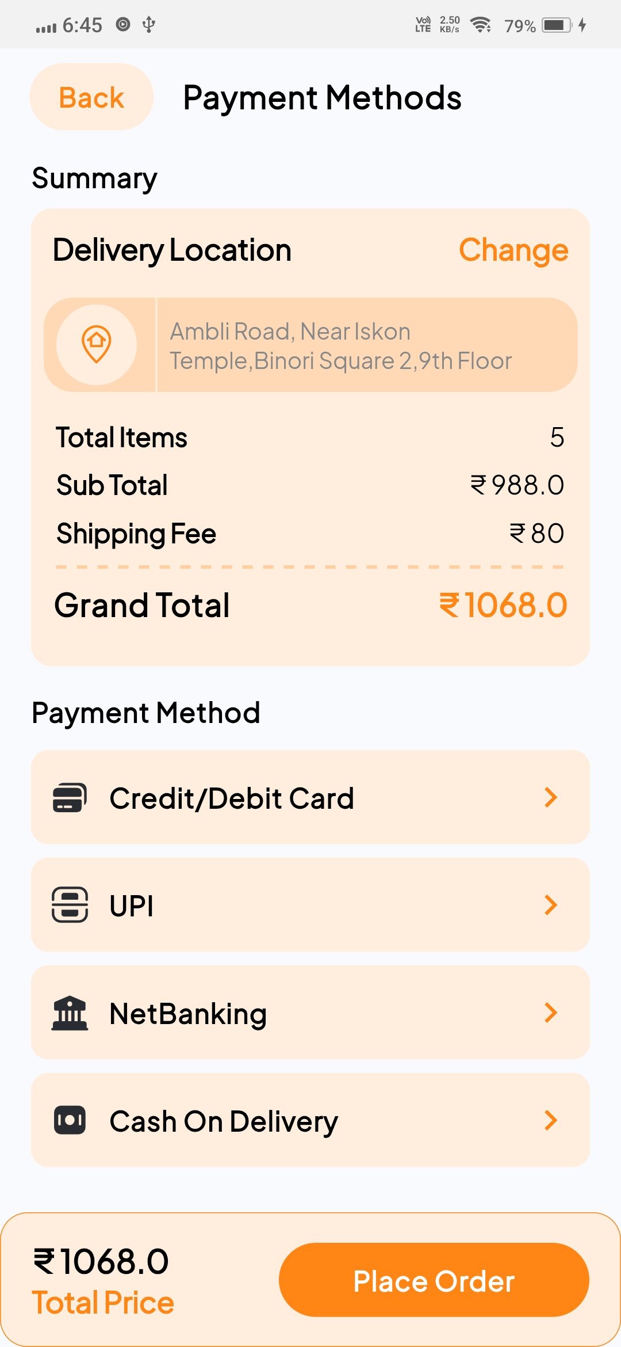Open Cash On Delivery chevron arrow
The image size is (621, 1347).
(550, 1120)
